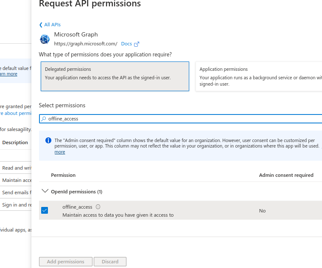This screenshot has height=268, width=322.
Task: Click the search magnifier icon
Action: click(43, 119)
